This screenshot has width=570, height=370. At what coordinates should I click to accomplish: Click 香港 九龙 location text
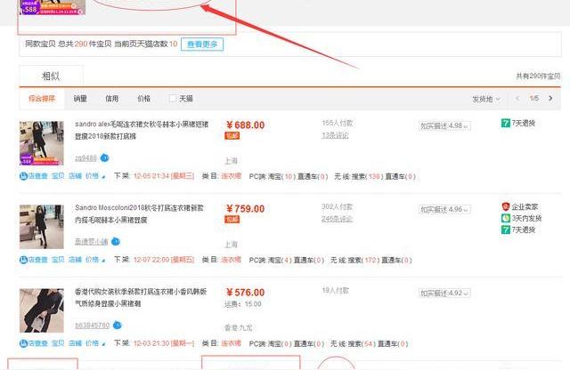[x=238, y=328]
